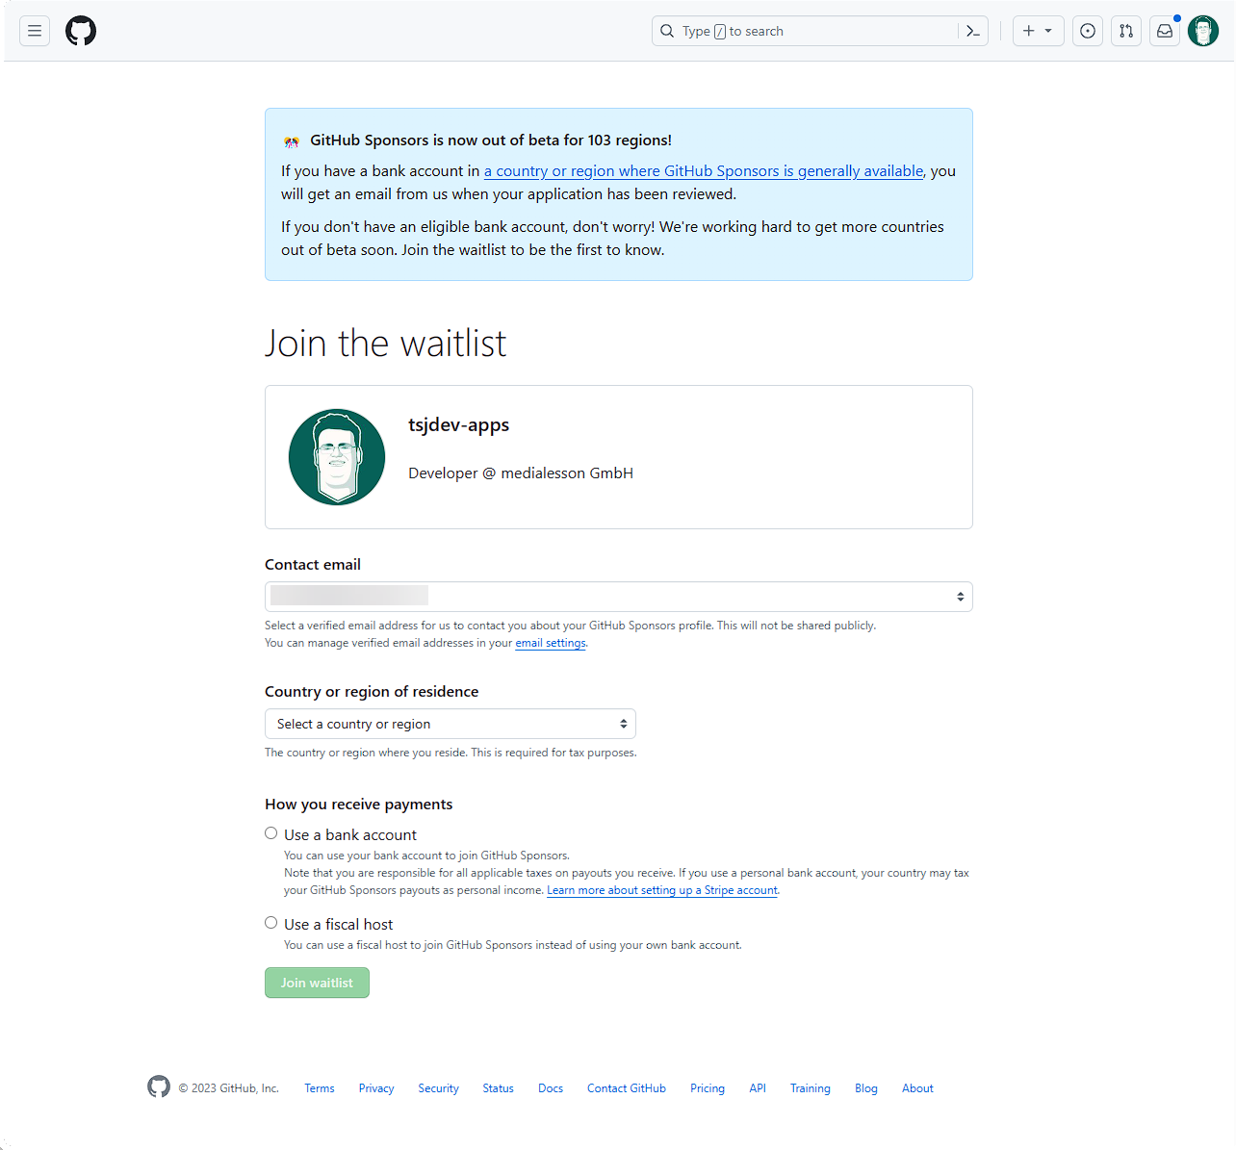This screenshot has height=1150, width=1236.
Task: Focus the Type / to search field
Action: coord(805,31)
